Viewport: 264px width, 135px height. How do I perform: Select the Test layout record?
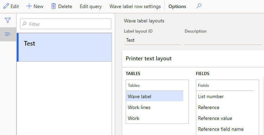[64, 47]
